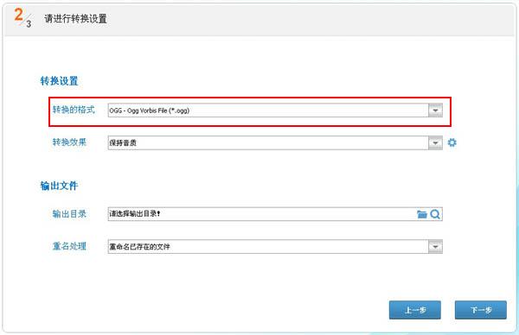Go back with the 上一步 button
This screenshot has width=519, height=335.
click(x=414, y=310)
